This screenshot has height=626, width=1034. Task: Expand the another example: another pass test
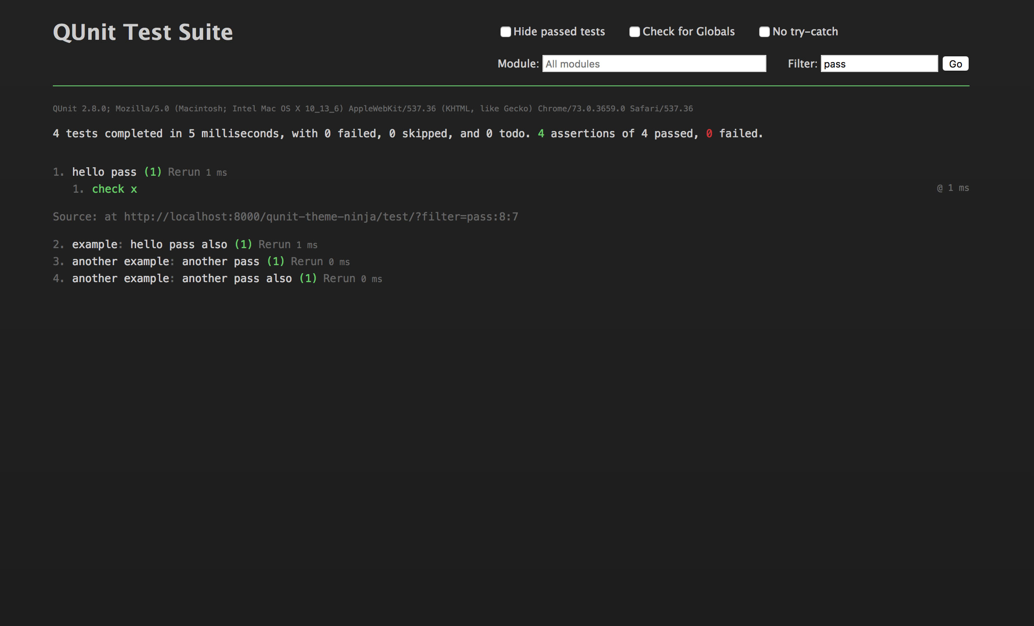point(166,262)
